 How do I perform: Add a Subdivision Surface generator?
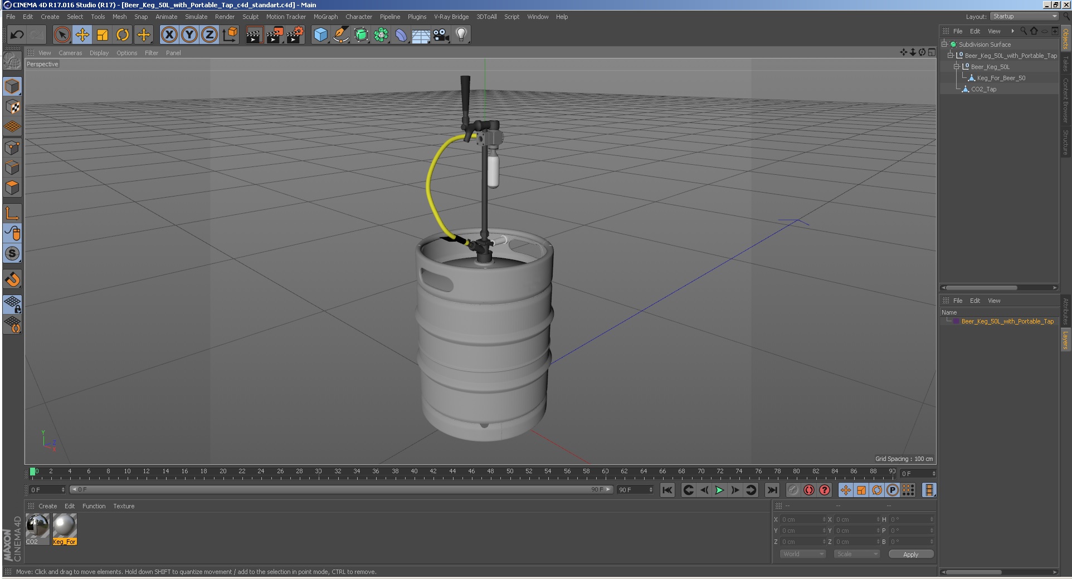(x=361, y=35)
